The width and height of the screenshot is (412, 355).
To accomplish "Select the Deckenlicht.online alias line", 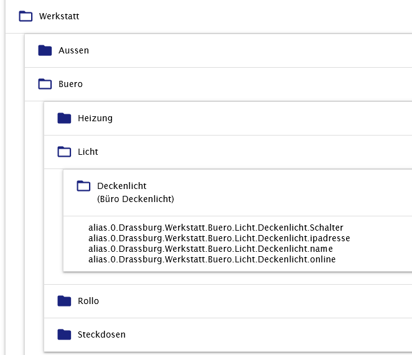I will pos(212,259).
